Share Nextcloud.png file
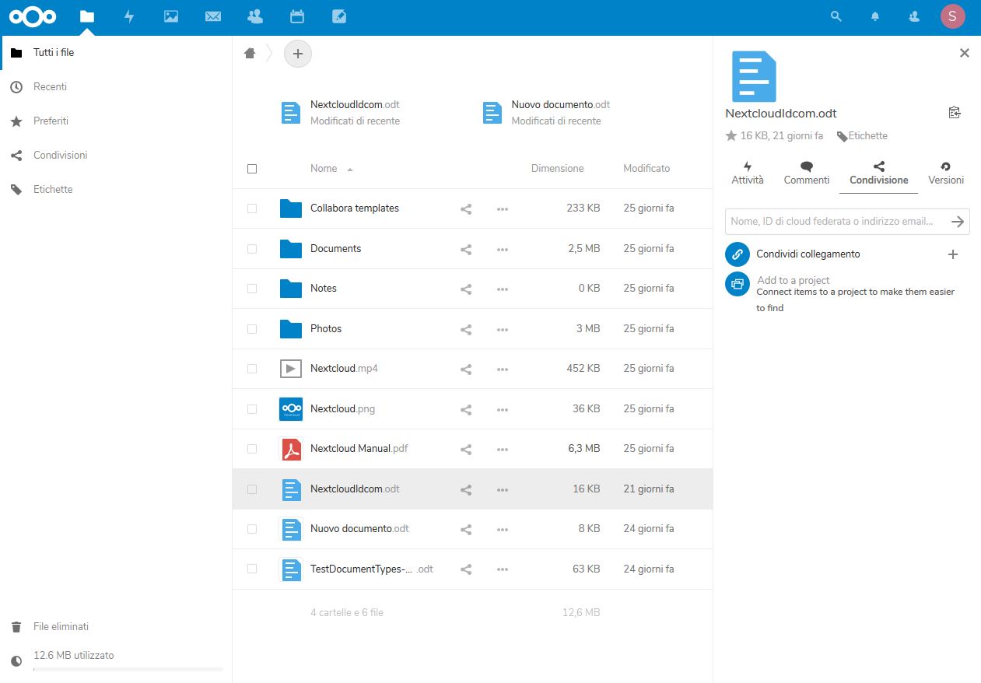The width and height of the screenshot is (981, 683). tap(466, 409)
